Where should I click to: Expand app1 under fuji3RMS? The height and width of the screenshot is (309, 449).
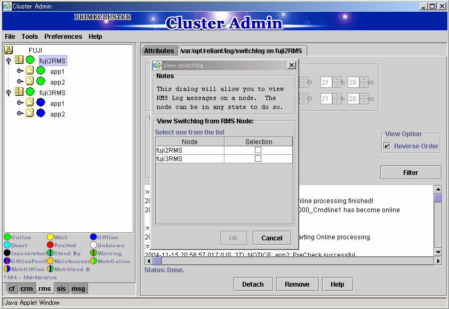coord(20,103)
